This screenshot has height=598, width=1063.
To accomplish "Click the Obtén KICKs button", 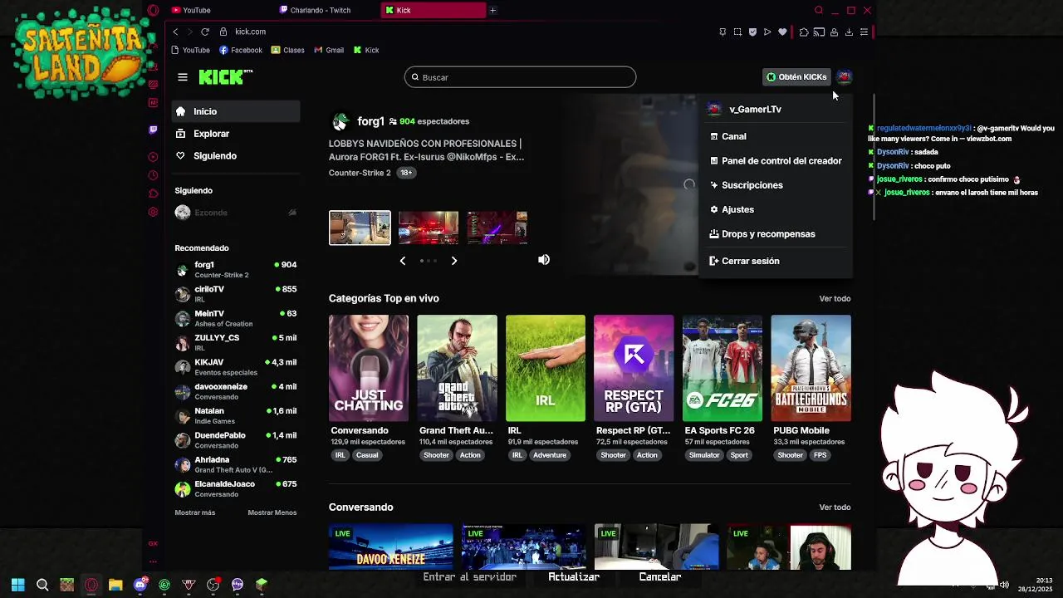I will [796, 77].
